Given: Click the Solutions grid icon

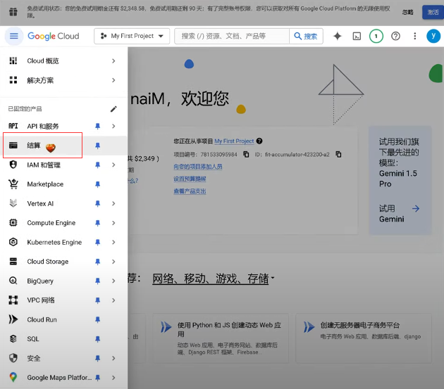Looking at the screenshot, I should click(13, 80).
